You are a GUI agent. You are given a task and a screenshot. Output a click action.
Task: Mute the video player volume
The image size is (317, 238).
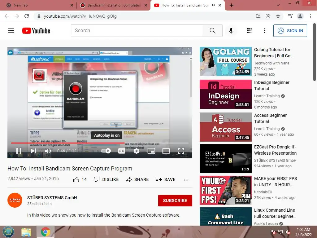tap(48, 151)
